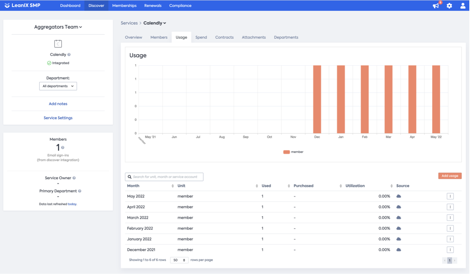Viewport: 471px width, 275px height.
Task: Switch to the Overview tab
Action: pyautogui.click(x=134, y=37)
